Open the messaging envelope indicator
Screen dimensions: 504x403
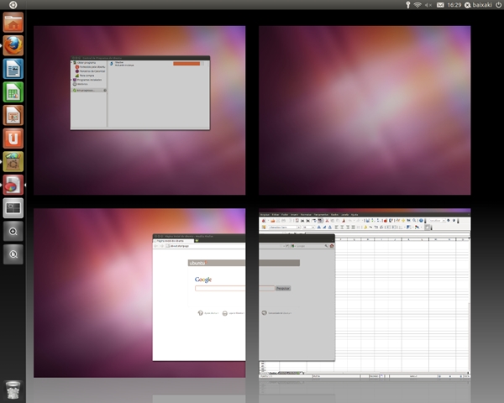click(x=441, y=5)
